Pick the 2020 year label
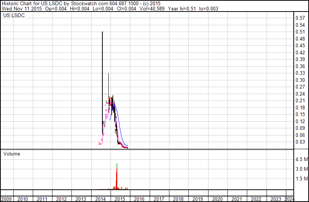Screen dimensions: 309x202 (217, 199)
